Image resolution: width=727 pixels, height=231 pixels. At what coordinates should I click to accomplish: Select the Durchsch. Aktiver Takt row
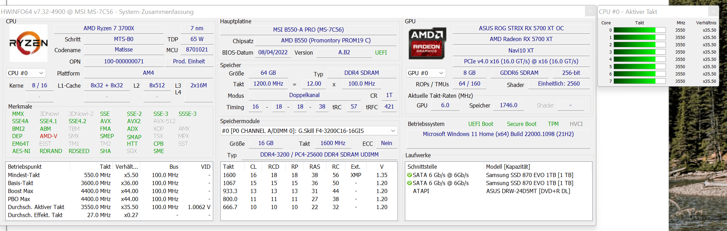tap(109, 207)
